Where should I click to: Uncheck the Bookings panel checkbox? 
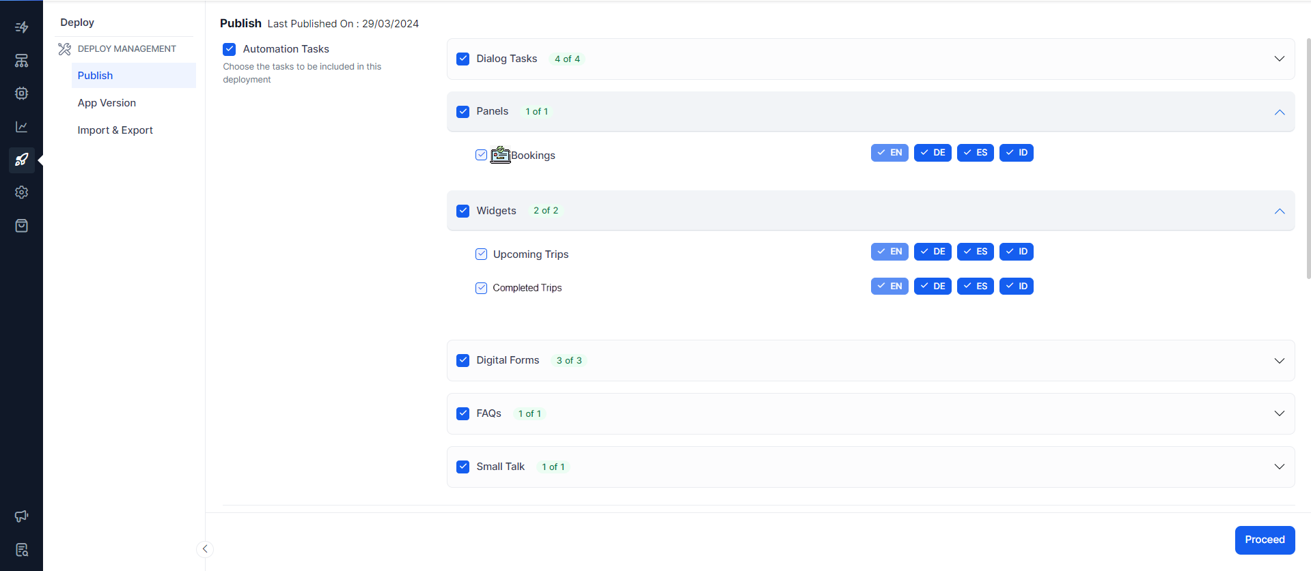pyautogui.click(x=481, y=155)
